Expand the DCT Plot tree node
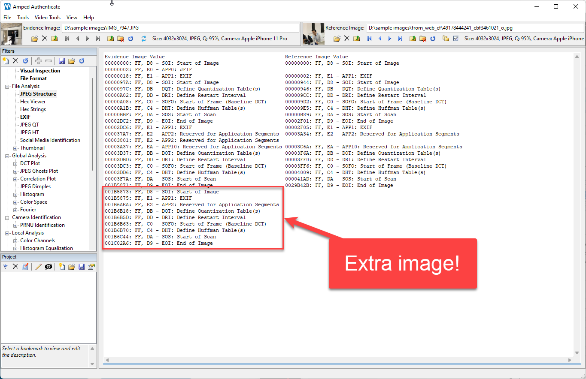586x379 pixels. [15, 163]
